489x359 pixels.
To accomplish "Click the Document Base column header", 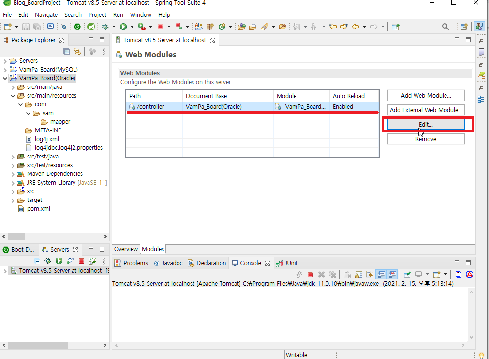I will pos(228,96).
